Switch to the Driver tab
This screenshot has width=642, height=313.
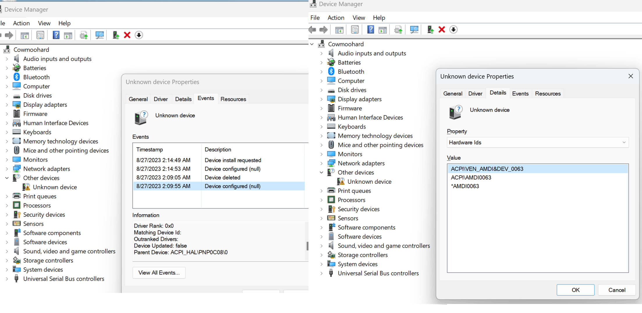click(x=475, y=93)
